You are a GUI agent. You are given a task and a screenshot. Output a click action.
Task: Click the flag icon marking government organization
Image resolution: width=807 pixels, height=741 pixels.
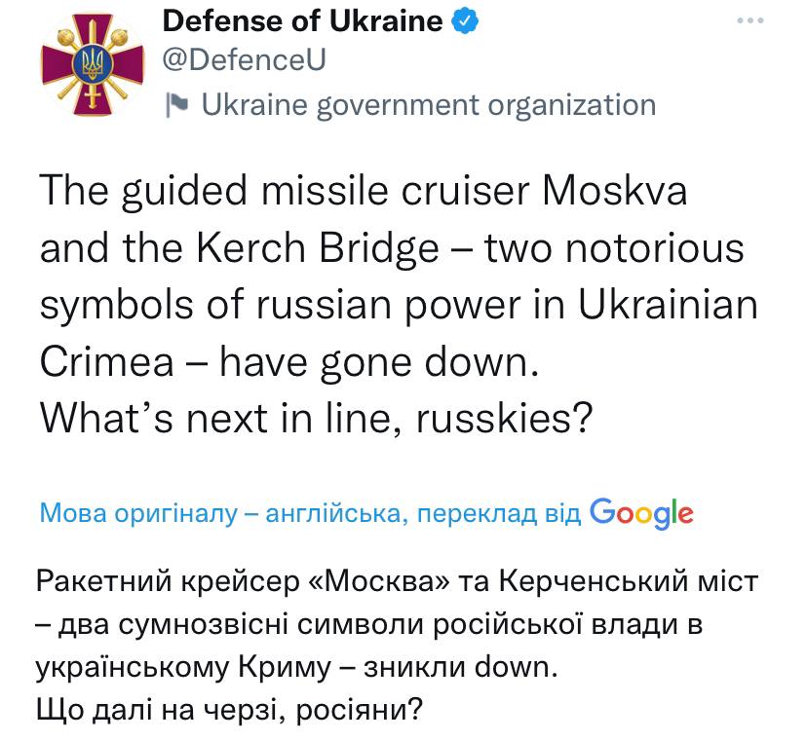(180, 103)
